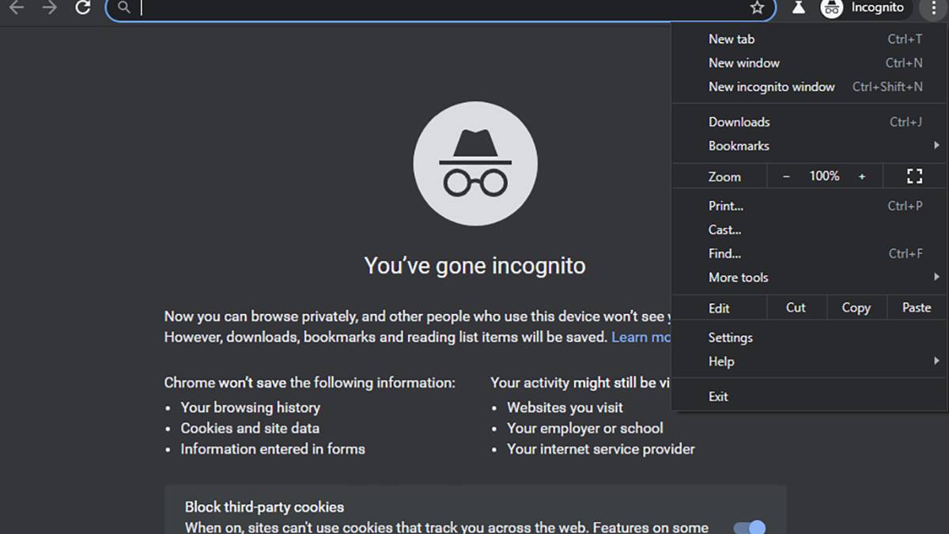Decrease zoom with the minus button
The height and width of the screenshot is (534, 949).
pos(786,176)
